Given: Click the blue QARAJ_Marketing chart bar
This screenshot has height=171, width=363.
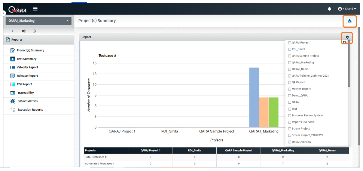Looking at the screenshot, I should click(x=254, y=97).
